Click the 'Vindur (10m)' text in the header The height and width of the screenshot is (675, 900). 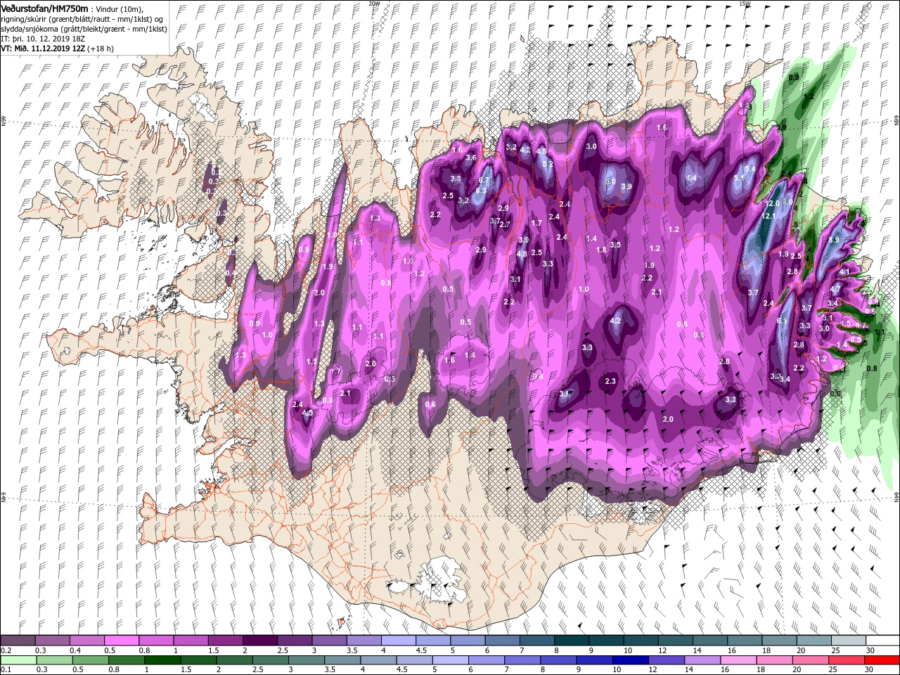point(119,8)
